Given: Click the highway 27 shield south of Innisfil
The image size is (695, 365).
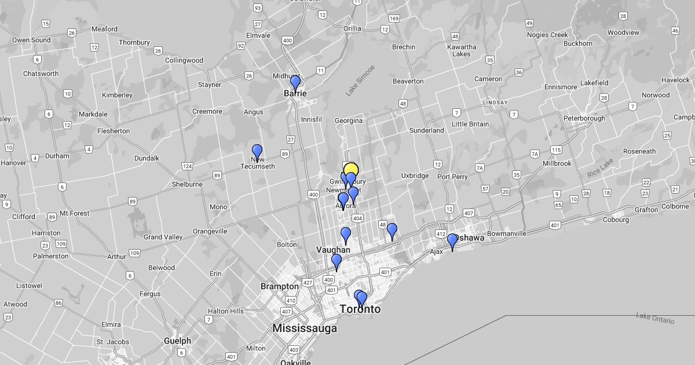Looking at the screenshot, I should (290, 140).
